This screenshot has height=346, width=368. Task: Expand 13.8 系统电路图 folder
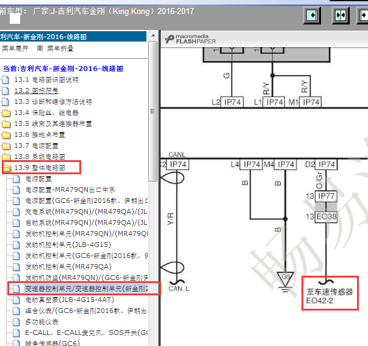(x=40, y=156)
